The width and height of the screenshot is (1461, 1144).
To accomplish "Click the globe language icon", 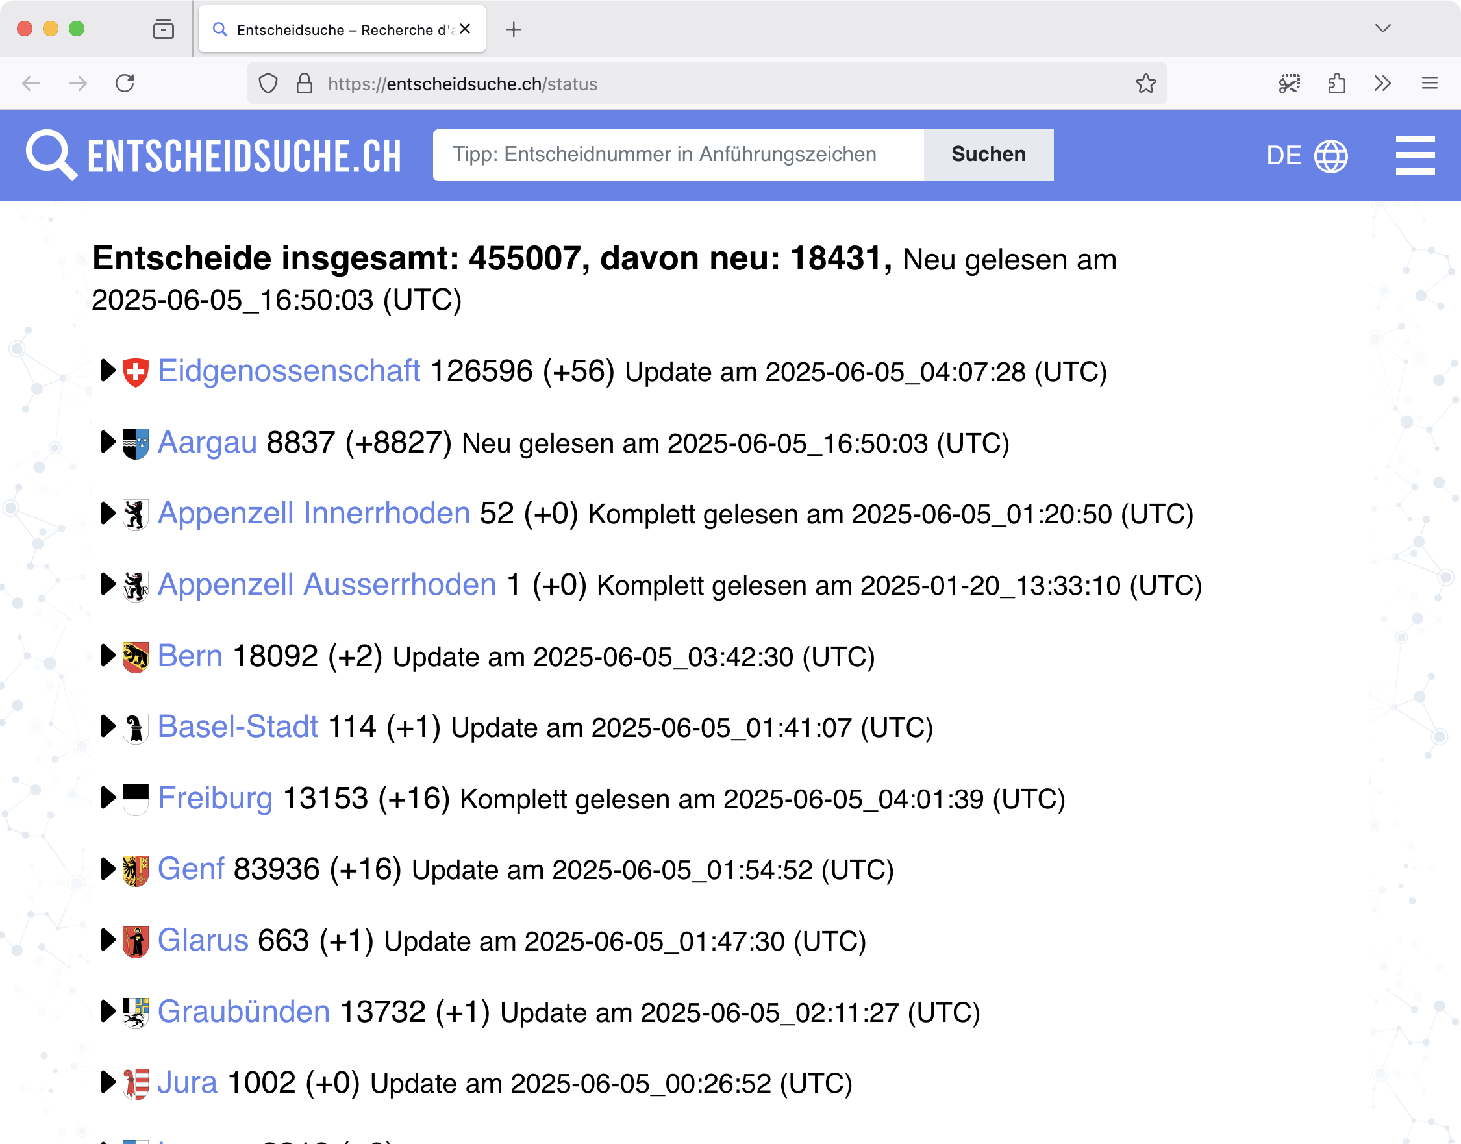I will (x=1330, y=156).
